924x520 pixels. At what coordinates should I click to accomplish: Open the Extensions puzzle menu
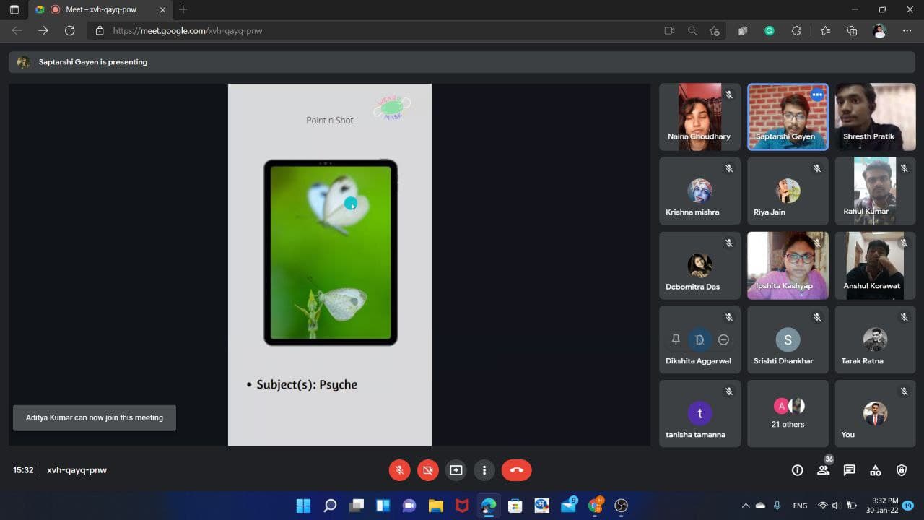[x=796, y=31]
